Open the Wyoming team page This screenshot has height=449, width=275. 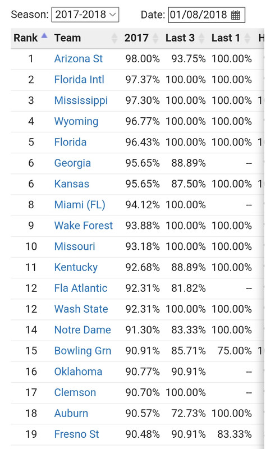coord(76,121)
